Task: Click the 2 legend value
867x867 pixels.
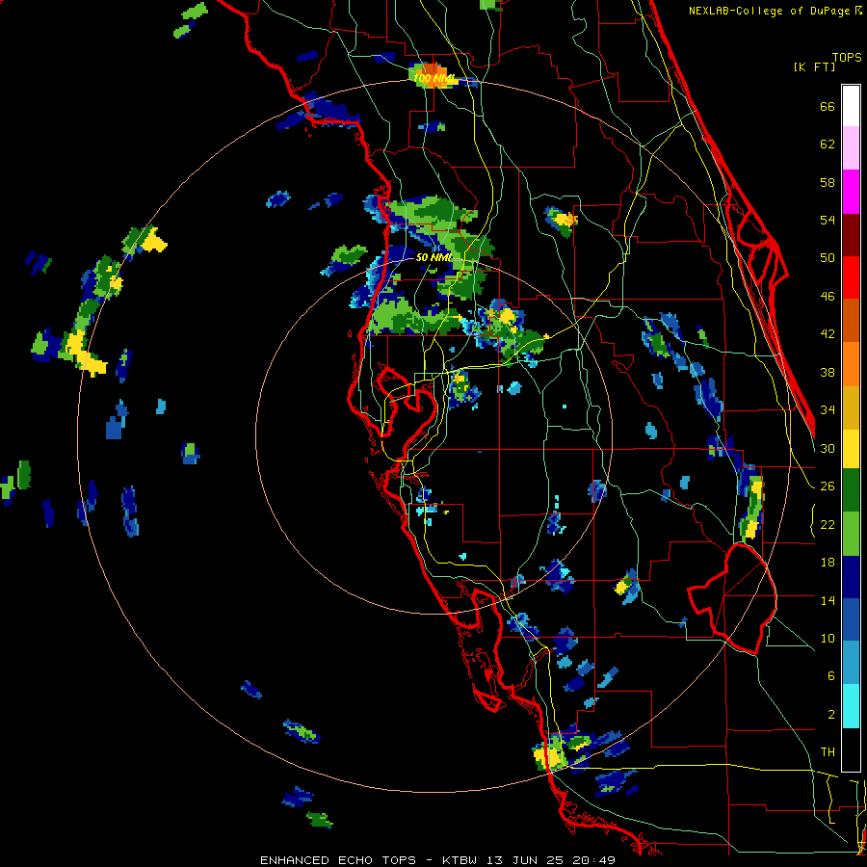Action: (830, 715)
